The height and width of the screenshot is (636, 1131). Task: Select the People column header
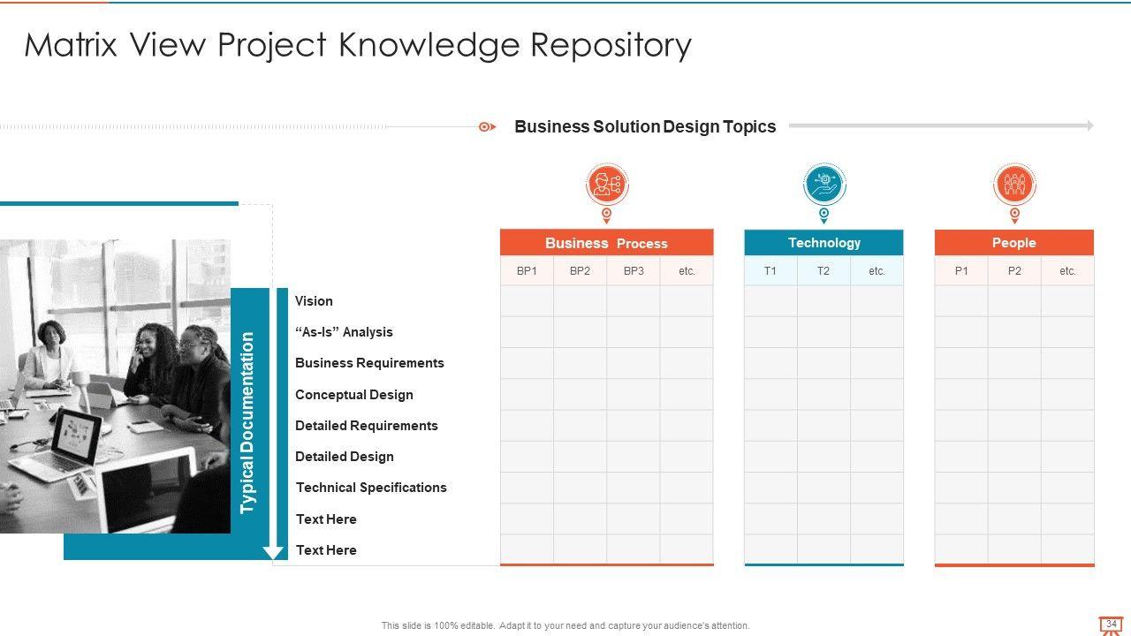1013,243
